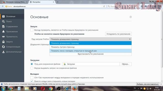Open the Синхронизация settings category
The width and height of the screenshot is (163, 91).
pyautogui.click(x=12, y=47)
